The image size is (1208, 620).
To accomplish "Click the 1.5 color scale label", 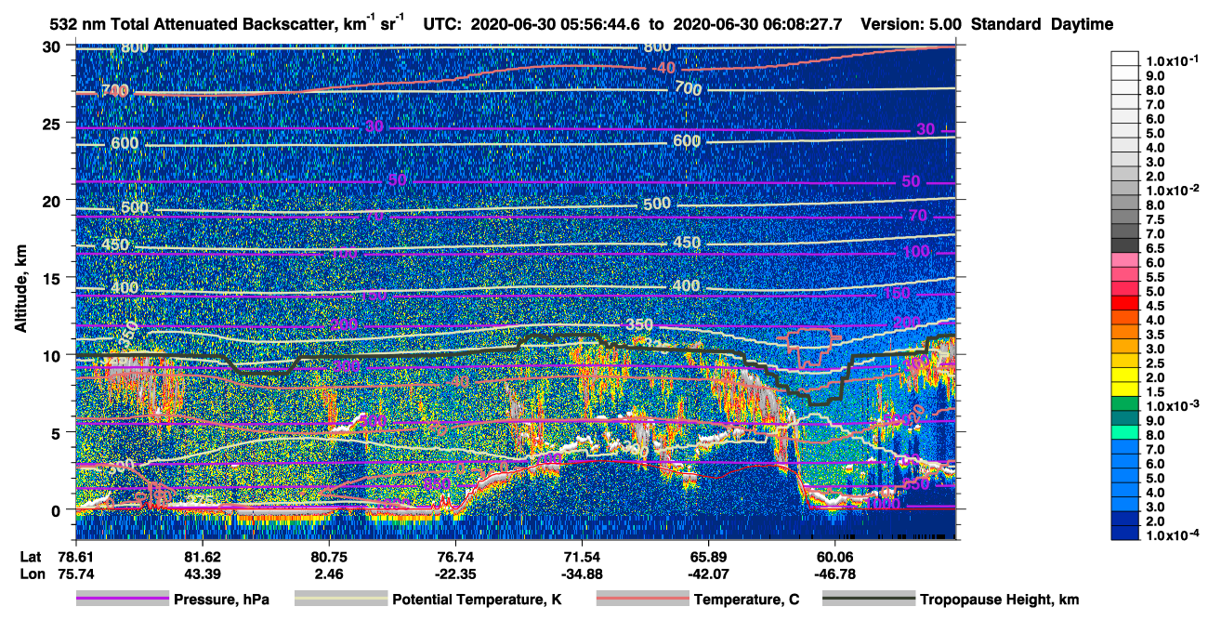I will [1153, 392].
